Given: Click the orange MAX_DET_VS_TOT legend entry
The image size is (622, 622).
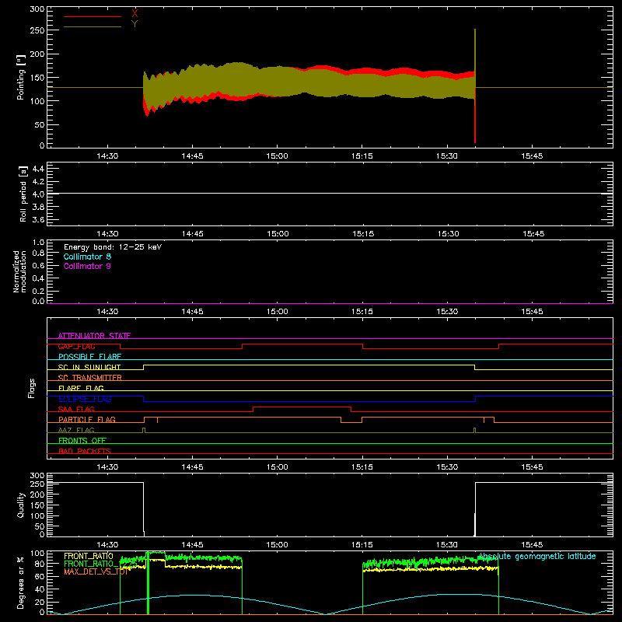Looking at the screenshot, I should (x=96, y=571).
